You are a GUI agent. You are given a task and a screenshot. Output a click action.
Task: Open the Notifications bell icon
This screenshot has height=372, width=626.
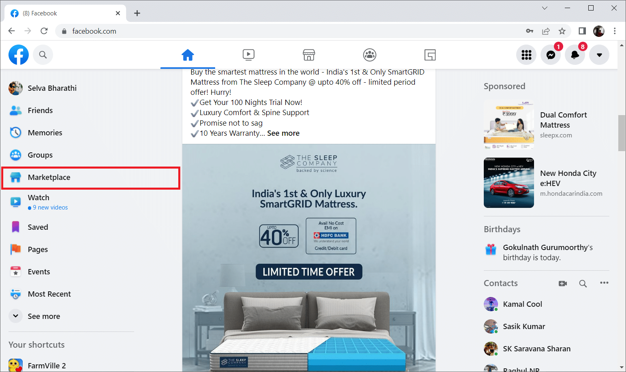click(x=575, y=55)
